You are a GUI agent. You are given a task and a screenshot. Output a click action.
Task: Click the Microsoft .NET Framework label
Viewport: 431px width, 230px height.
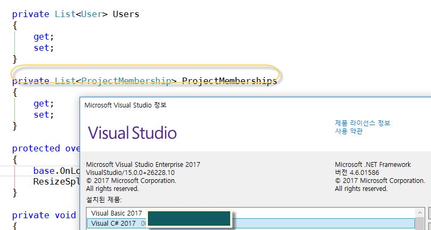point(373,165)
